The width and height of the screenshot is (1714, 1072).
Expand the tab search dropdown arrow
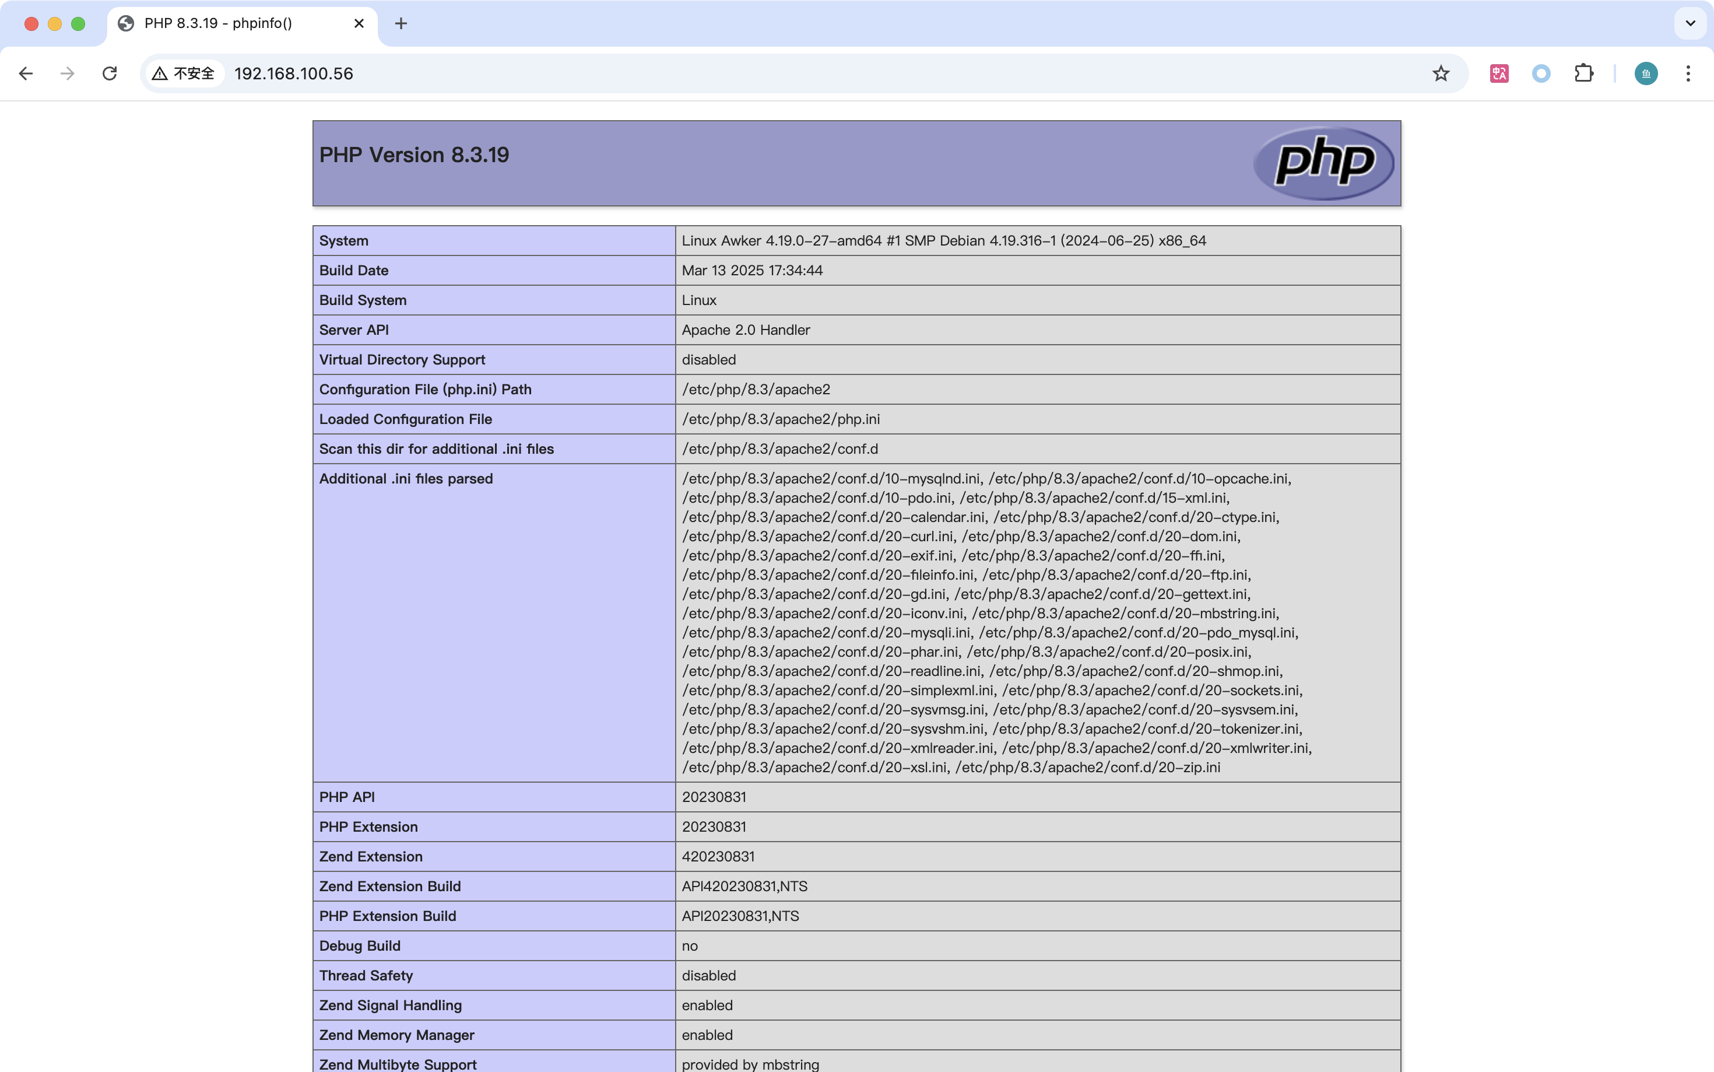coord(1690,23)
